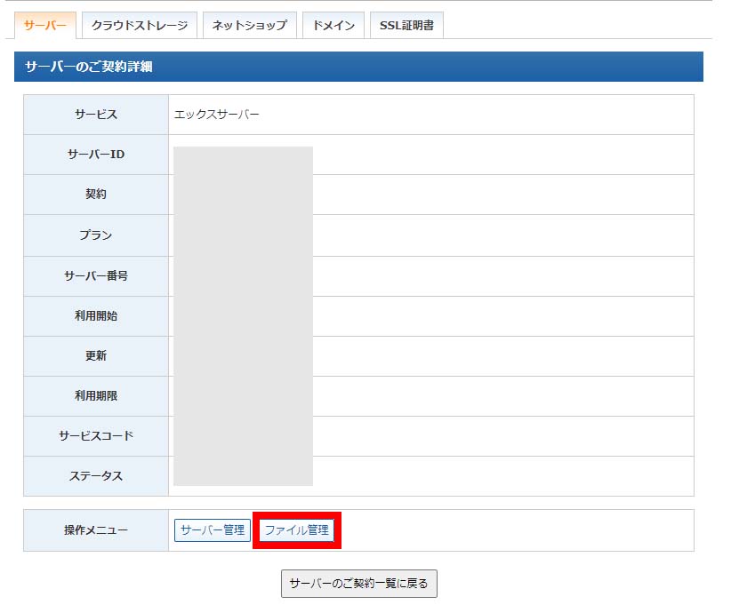The height and width of the screenshot is (605, 731).
Task: Select the サービス row label
Action: click(x=96, y=115)
